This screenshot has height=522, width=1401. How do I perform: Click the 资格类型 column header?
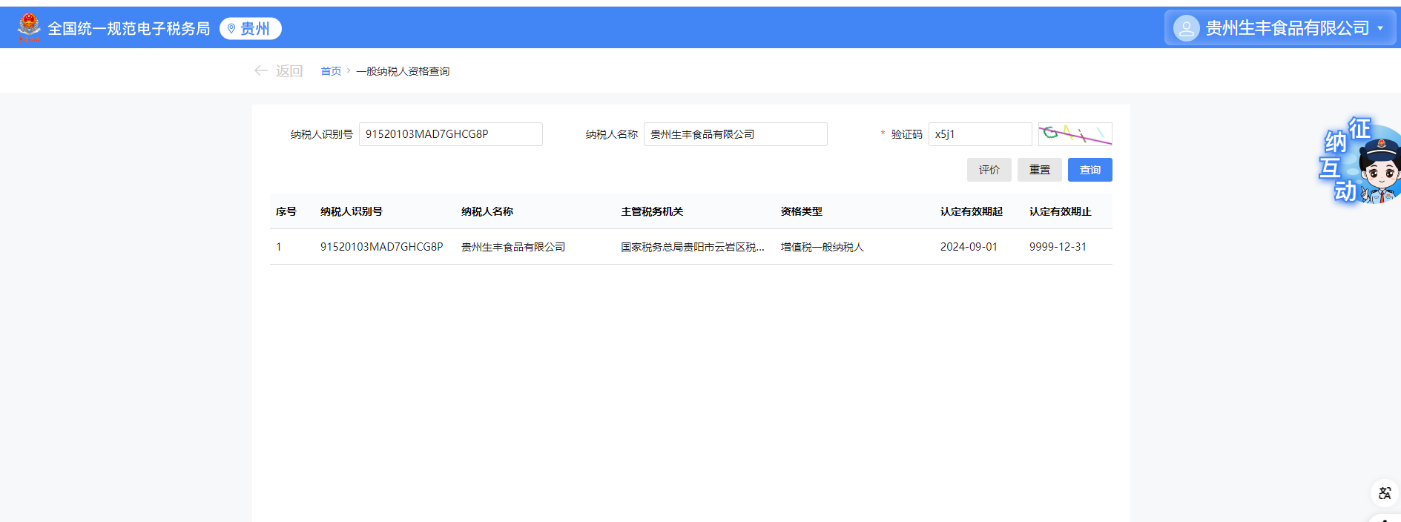pos(801,211)
